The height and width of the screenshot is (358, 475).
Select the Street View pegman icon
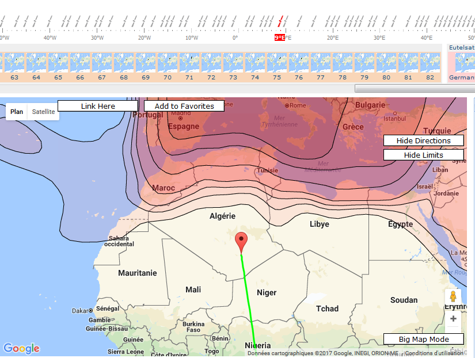(x=453, y=297)
